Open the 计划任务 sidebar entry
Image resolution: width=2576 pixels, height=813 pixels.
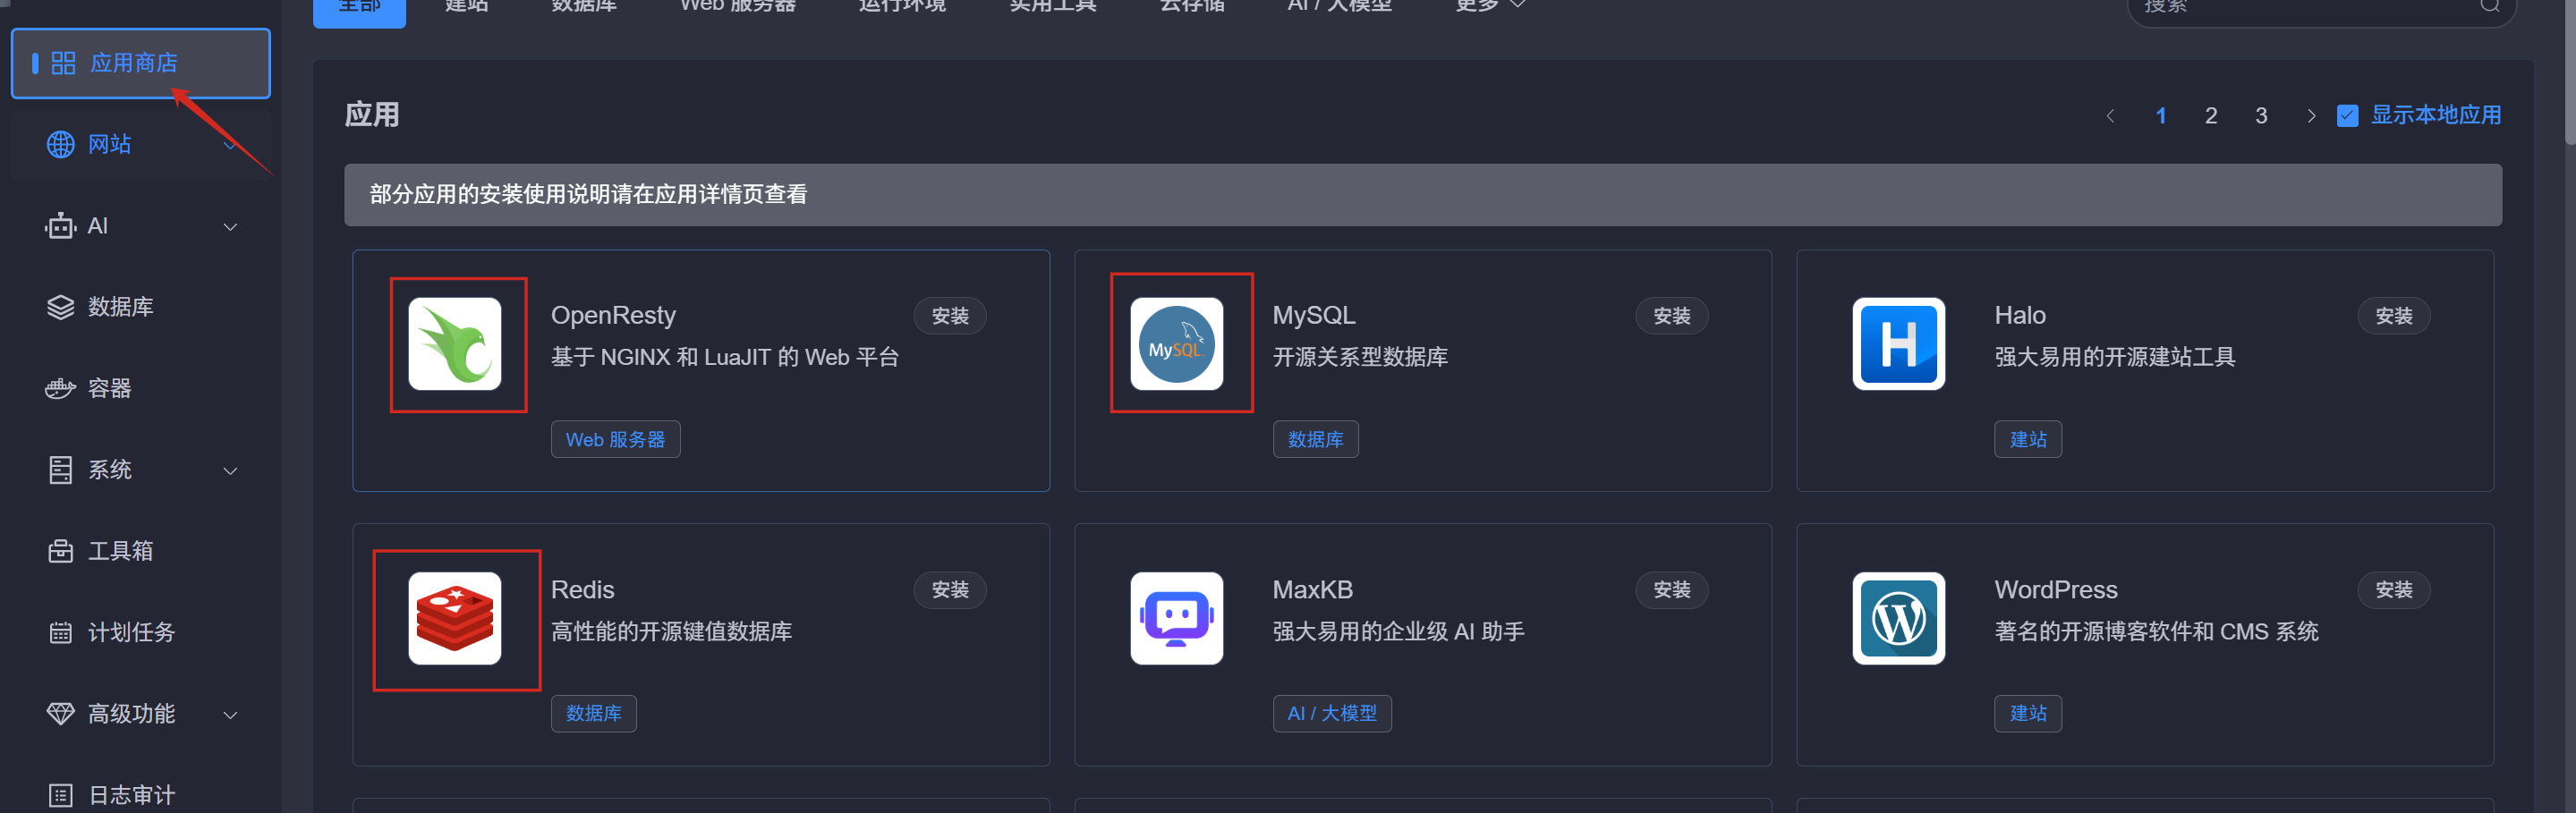point(131,632)
